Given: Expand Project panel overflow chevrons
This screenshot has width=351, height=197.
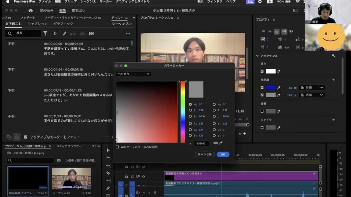Looking at the screenshot, I should pyautogui.click(x=99, y=146).
